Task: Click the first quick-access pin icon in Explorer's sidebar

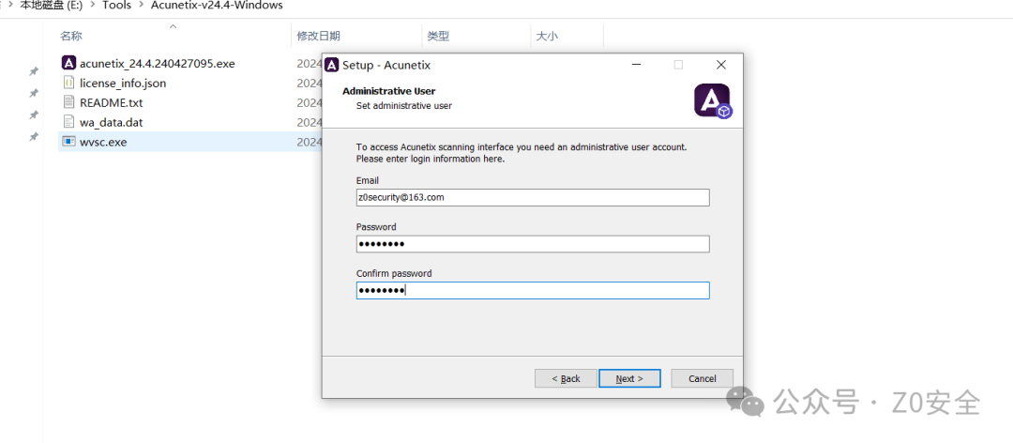Action: click(34, 71)
